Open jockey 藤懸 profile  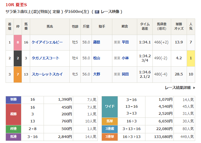click(x=97, y=42)
